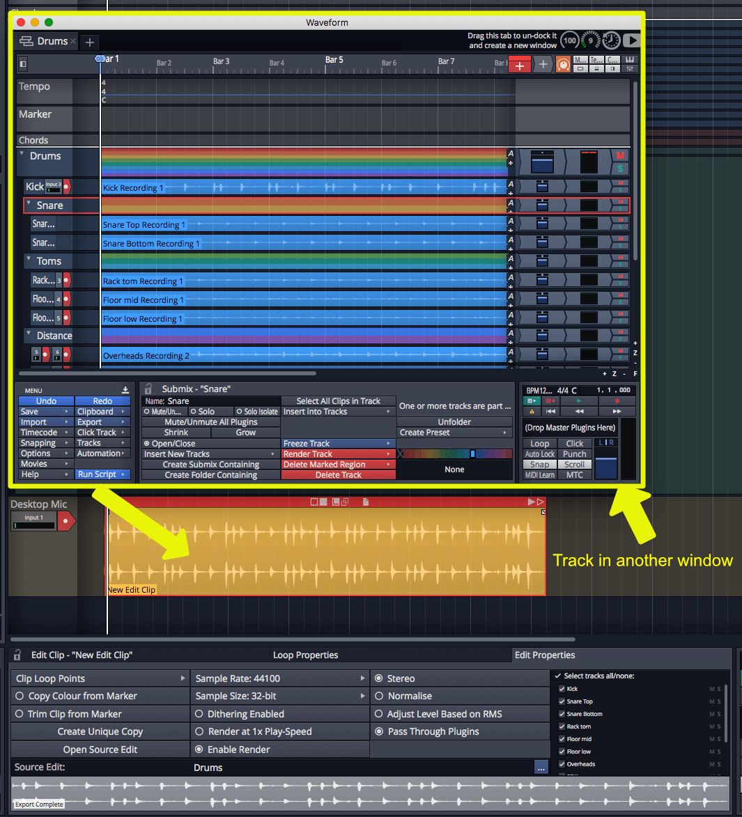Uncheck the Snare Top track checkbox
This screenshot has width=742, height=817.
[562, 701]
